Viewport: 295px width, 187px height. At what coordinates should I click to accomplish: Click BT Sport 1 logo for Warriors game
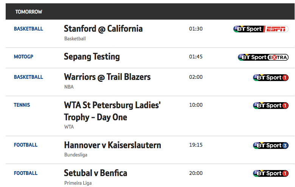[270, 77]
